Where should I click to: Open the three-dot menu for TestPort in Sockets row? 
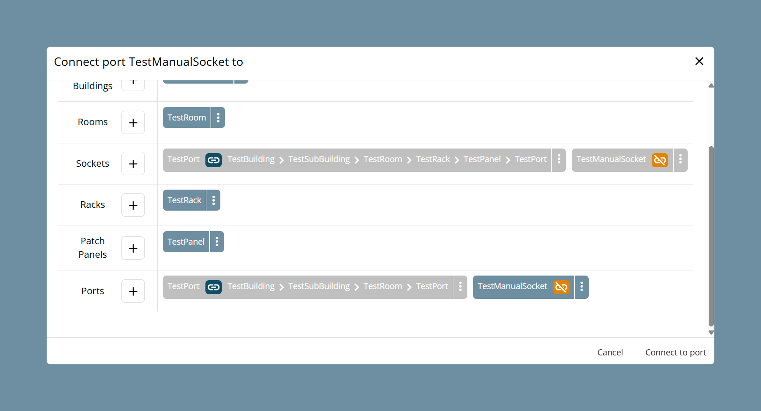point(559,160)
